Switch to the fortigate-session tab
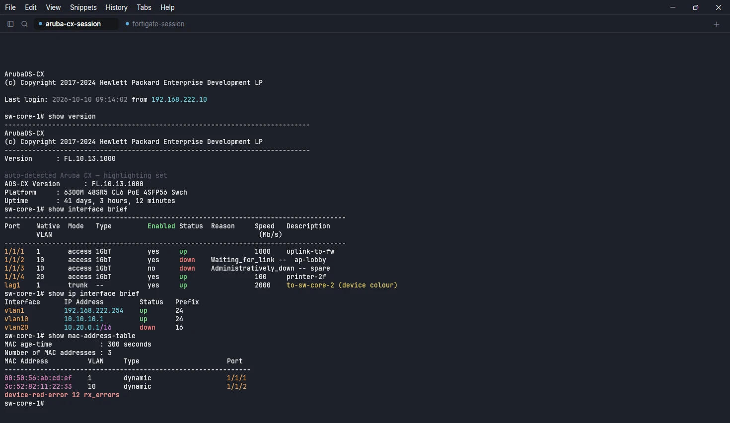Image resolution: width=730 pixels, height=423 pixels. (x=155, y=24)
